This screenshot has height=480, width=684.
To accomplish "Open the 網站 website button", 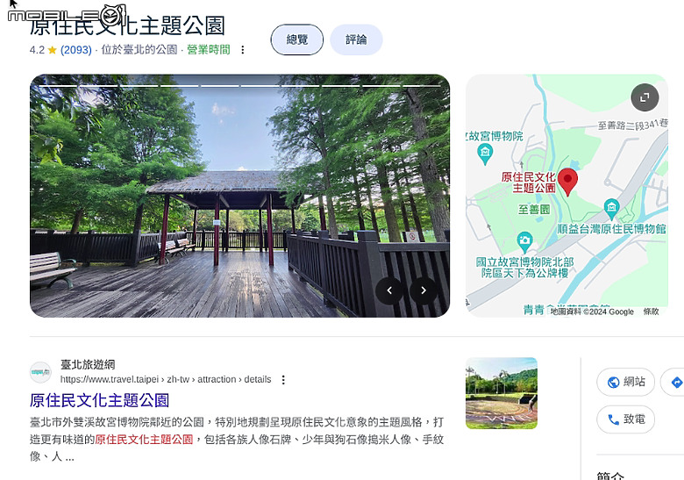I will click(625, 382).
